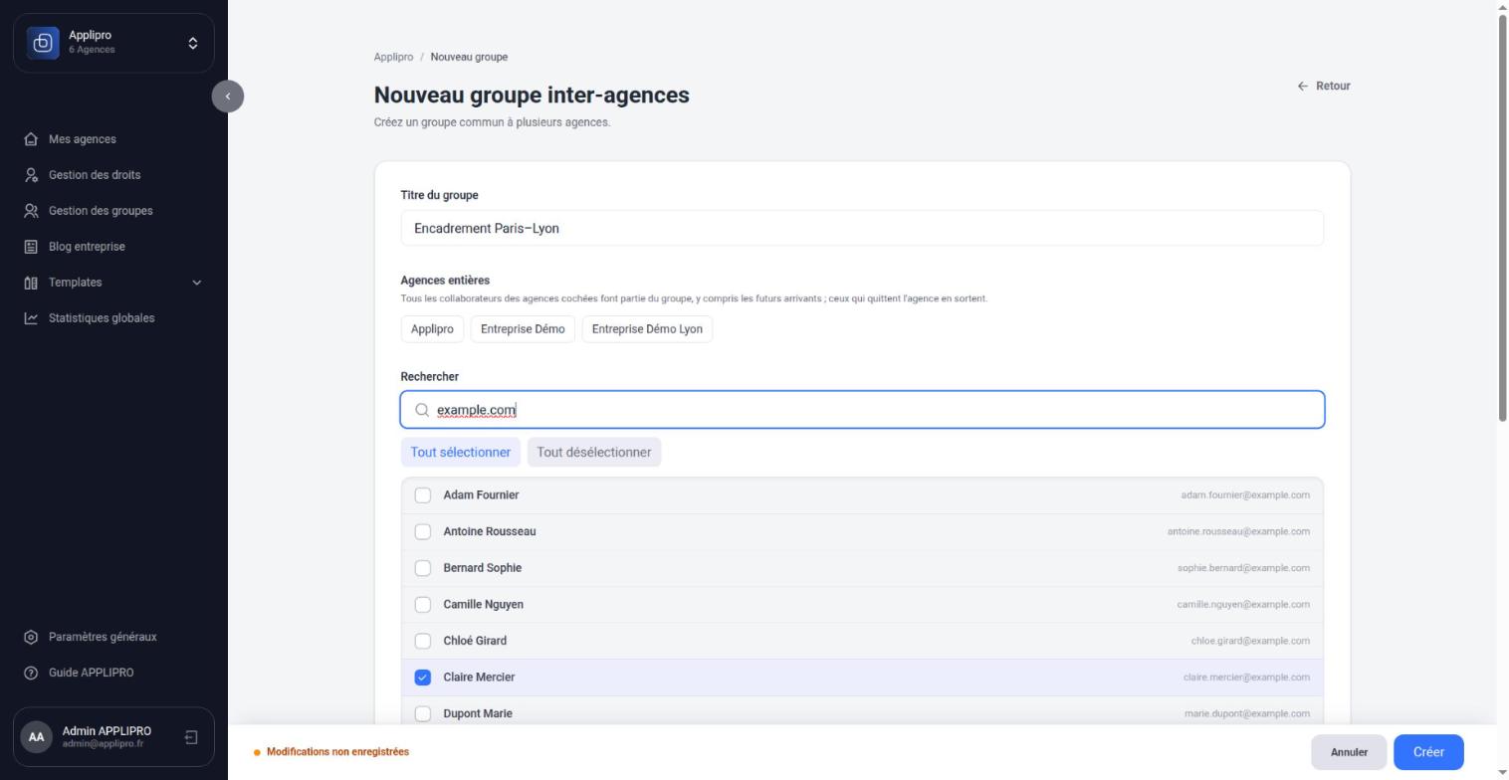Click the Paramètres généraux gear icon
This screenshot has width=1509, height=780.
click(31, 637)
